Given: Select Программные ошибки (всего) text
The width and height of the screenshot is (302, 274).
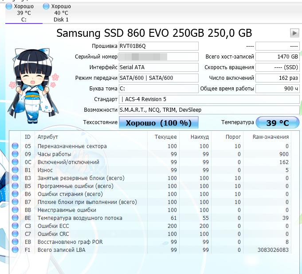Looking at the screenshot, I should pyautogui.click(x=75, y=186).
